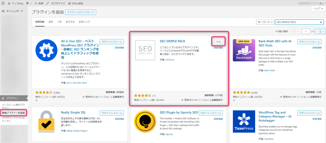Click the All in One SEO star rating
Image resolution: width=326 pixels, height=143 pixels.
point(44,92)
